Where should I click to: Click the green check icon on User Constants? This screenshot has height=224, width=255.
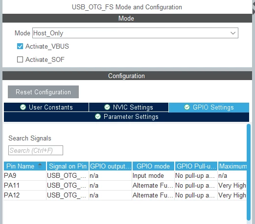(x=23, y=107)
